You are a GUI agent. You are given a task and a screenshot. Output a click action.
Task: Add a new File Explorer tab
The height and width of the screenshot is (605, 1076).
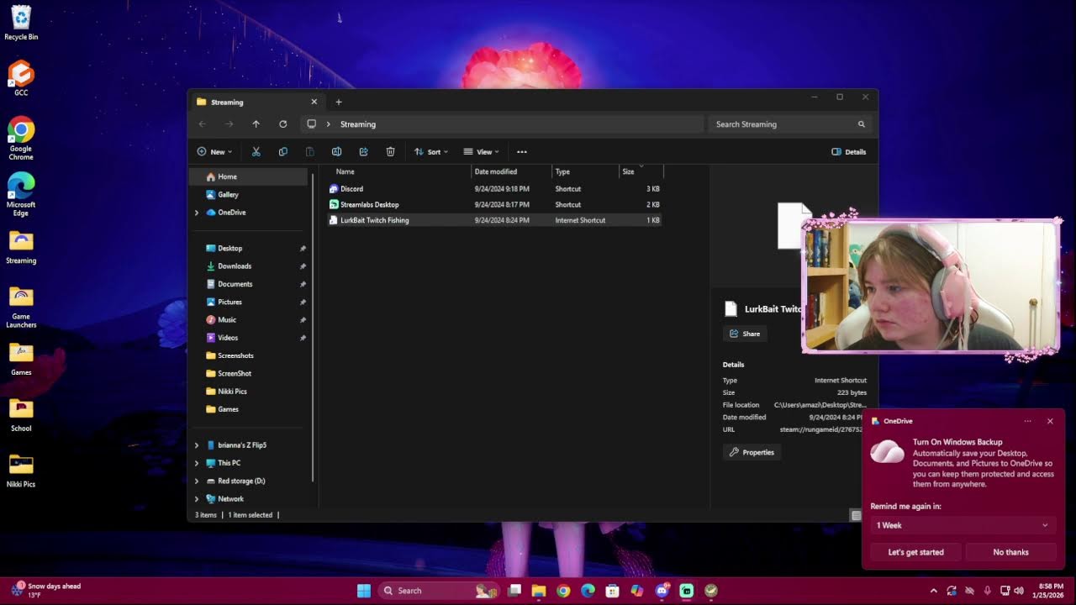tap(339, 103)
